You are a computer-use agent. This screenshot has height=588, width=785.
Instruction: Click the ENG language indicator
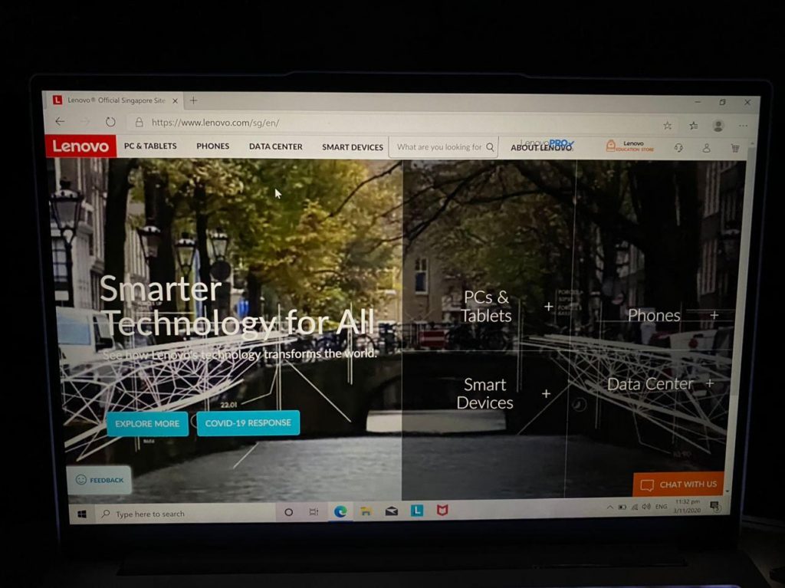[662, 507]
